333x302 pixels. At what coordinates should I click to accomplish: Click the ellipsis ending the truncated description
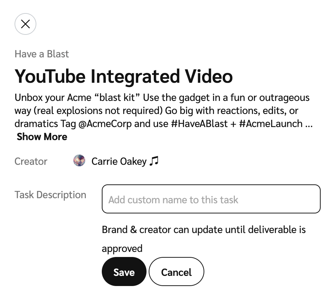309,124
